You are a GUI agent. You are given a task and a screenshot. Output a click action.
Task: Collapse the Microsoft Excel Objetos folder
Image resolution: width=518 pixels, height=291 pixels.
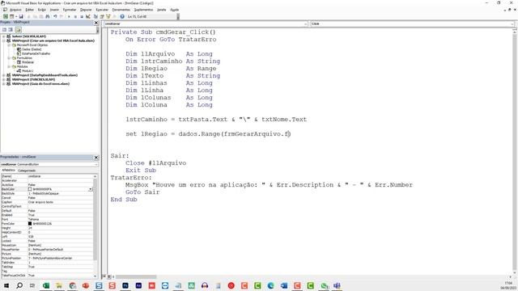[9, 45]
